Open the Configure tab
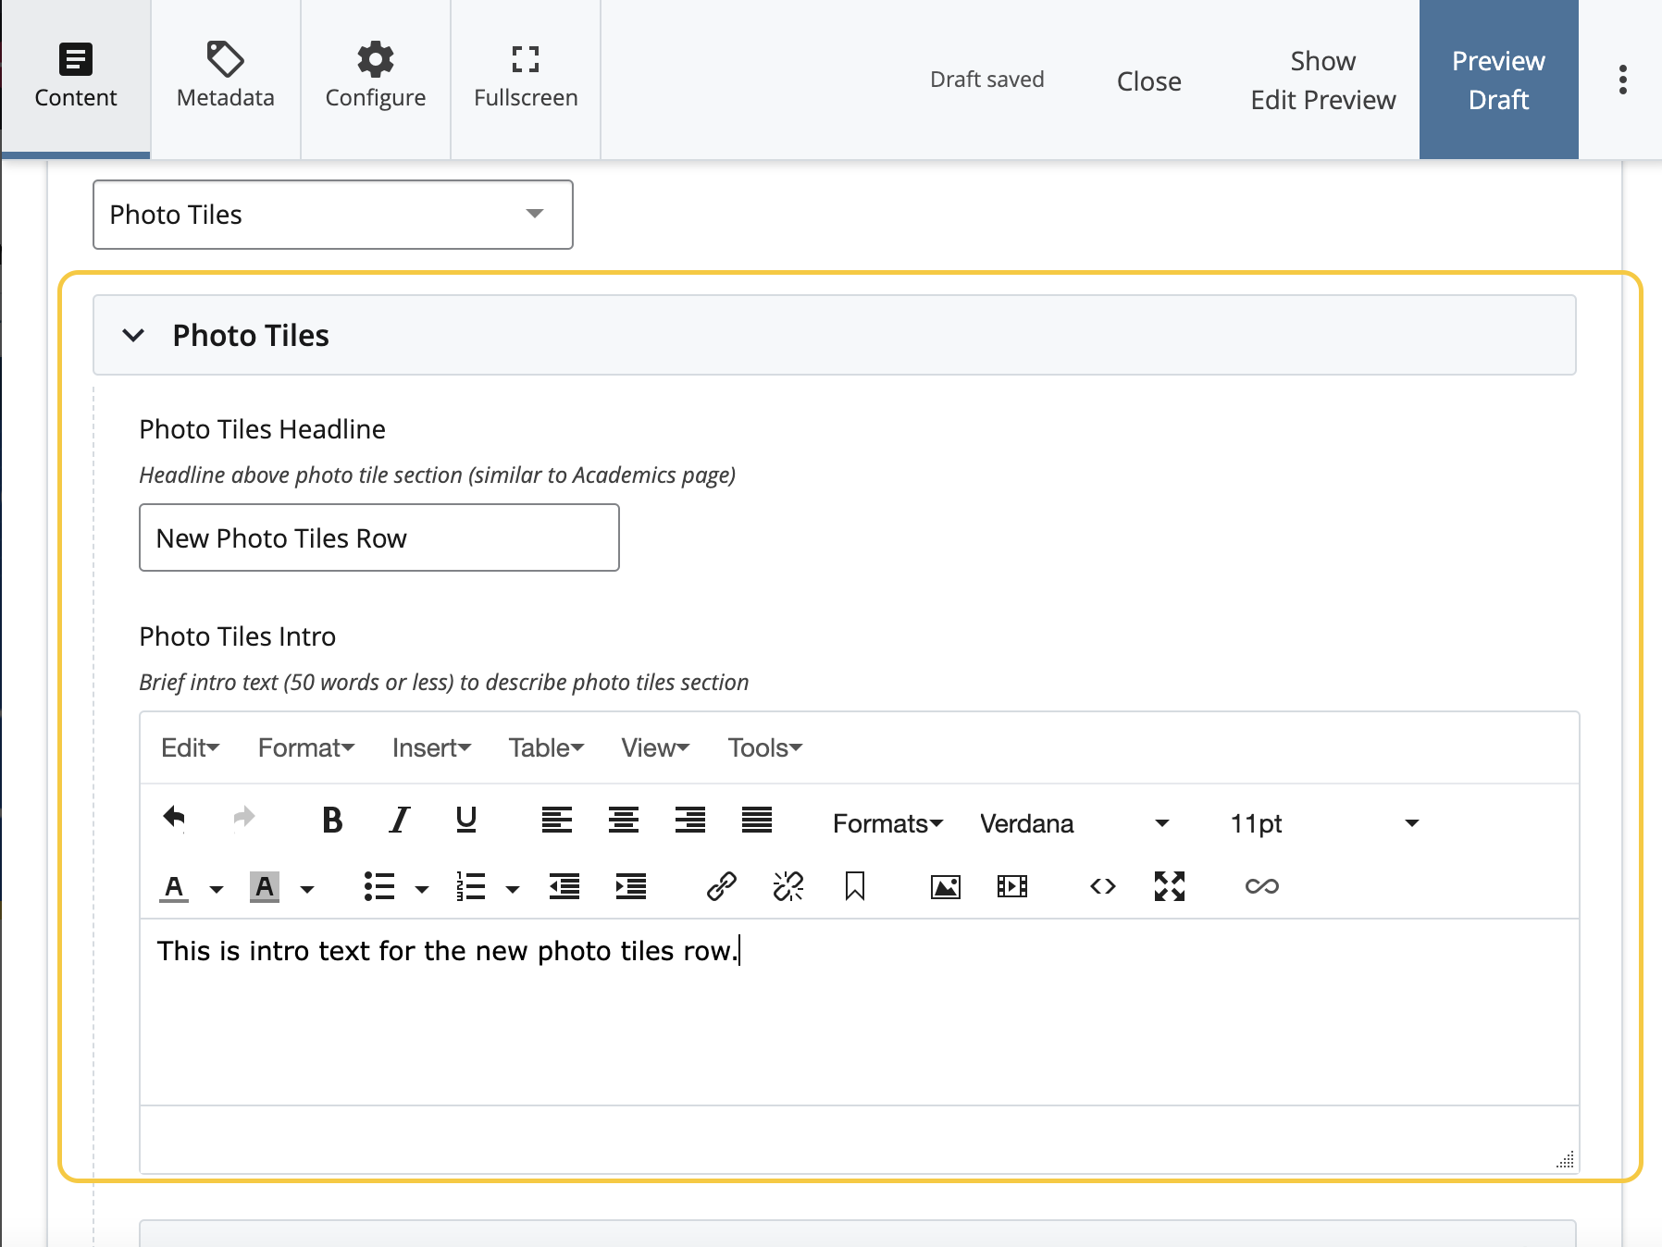The image size is (1662, 1247). coord(376,79)
